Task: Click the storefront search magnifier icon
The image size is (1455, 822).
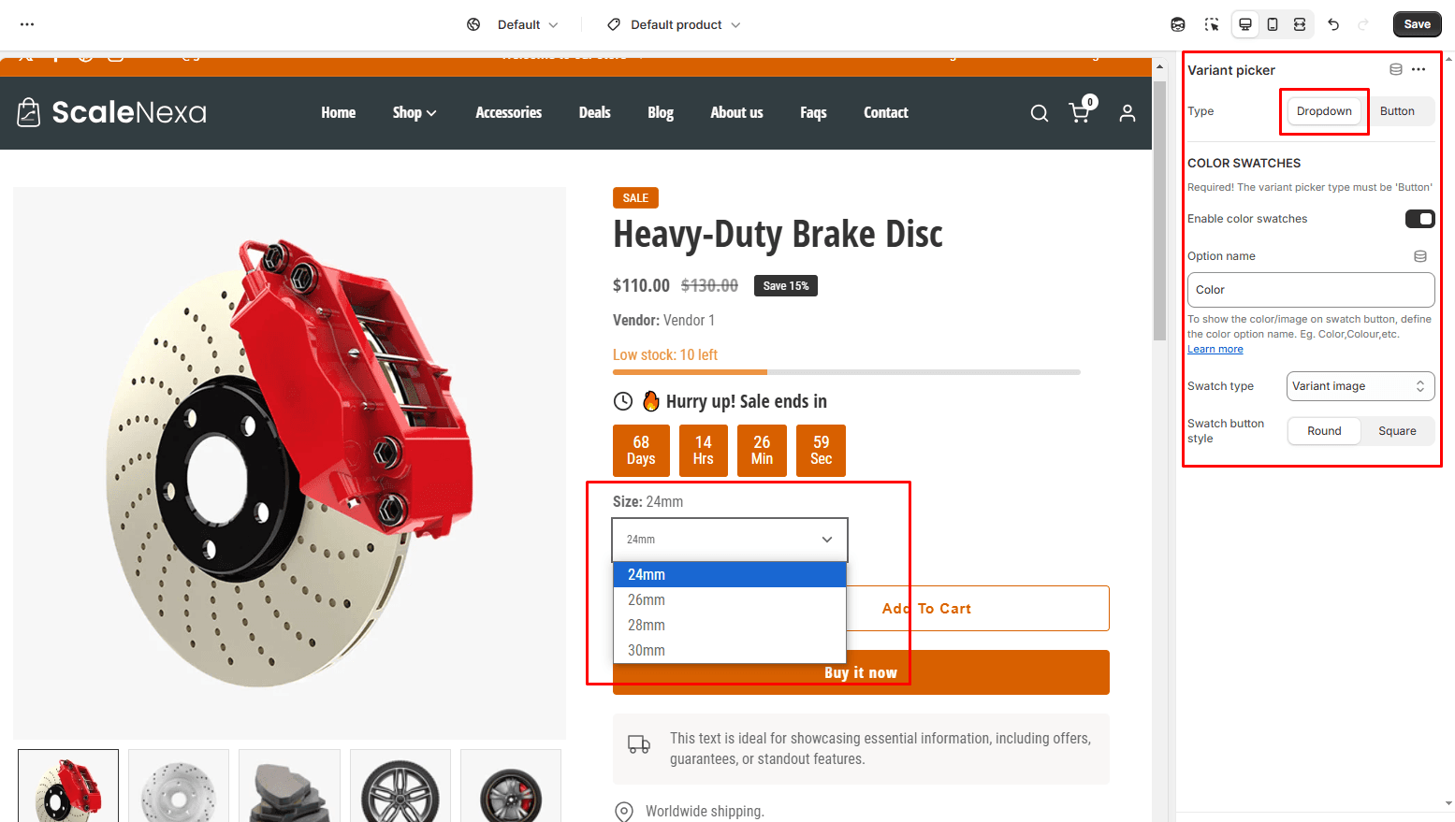Action: pyautogui.click(x=1039, y=113)
